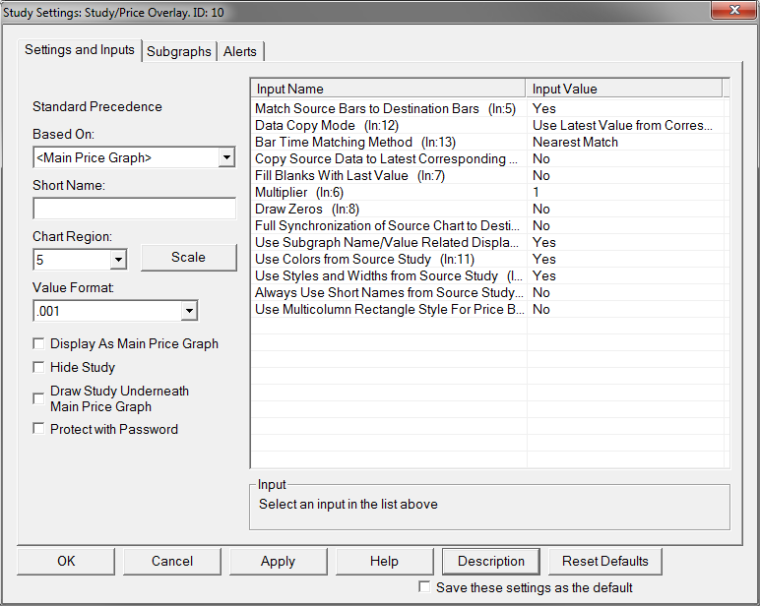This screenshot has width=760, height=606.
Task: Select Match Source Bars to Destination Bars row
Action: [489, 108]
